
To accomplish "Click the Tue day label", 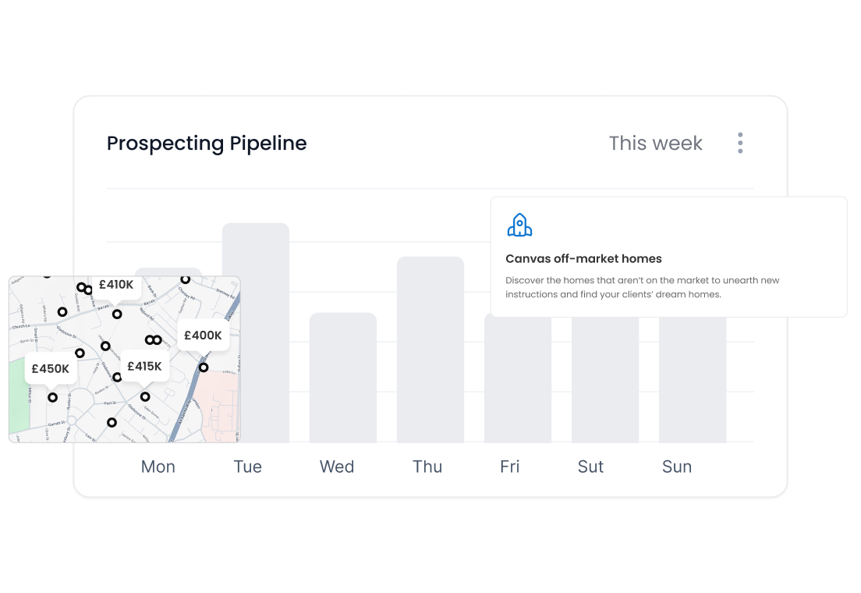I will [x=247, y=467].
